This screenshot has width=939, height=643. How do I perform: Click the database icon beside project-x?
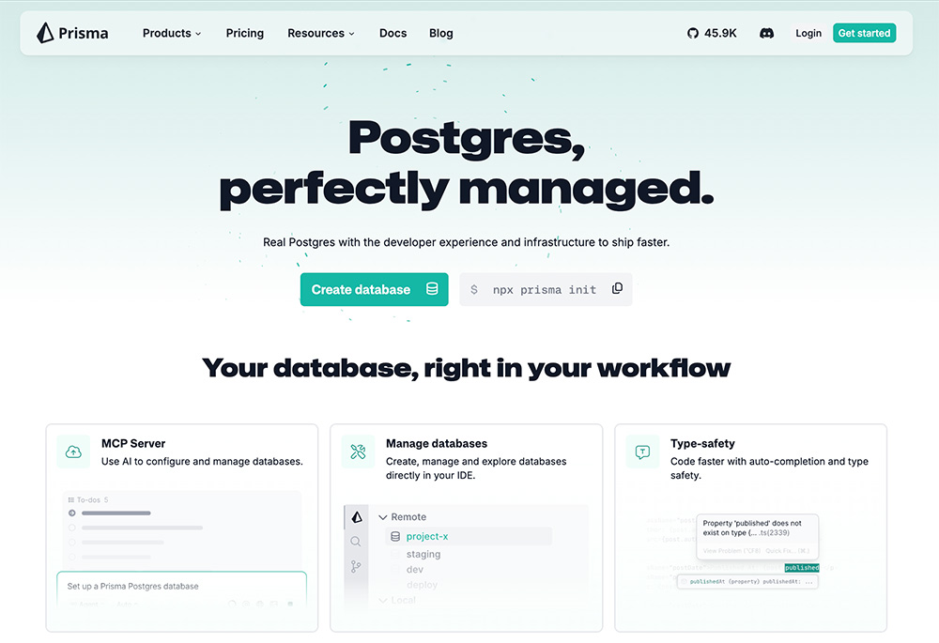[395, 536]
